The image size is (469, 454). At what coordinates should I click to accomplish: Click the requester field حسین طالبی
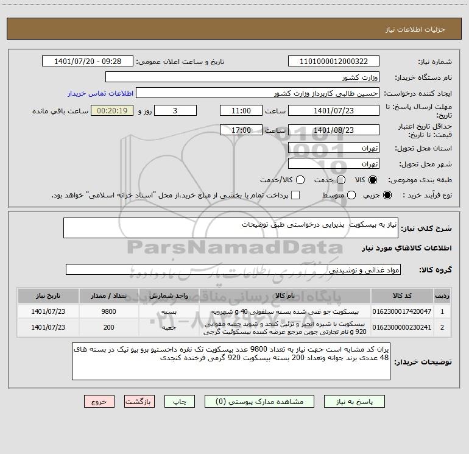tap(258, 93)
